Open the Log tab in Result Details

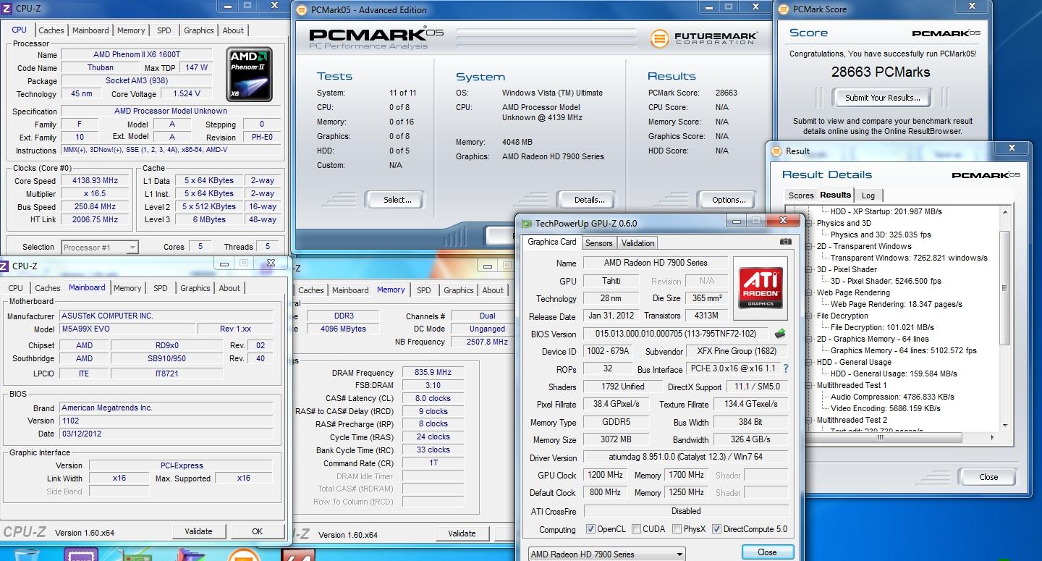(868, 195)
